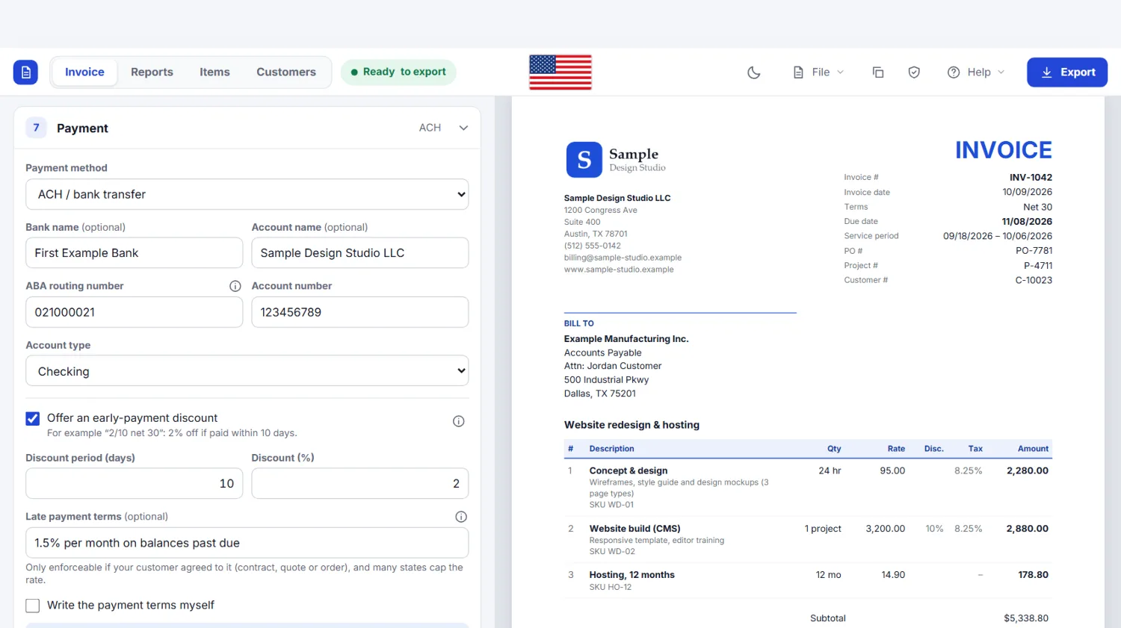
Task: Click Example Manufacturing Inc. bill-to name
Action: click(626, 339)
